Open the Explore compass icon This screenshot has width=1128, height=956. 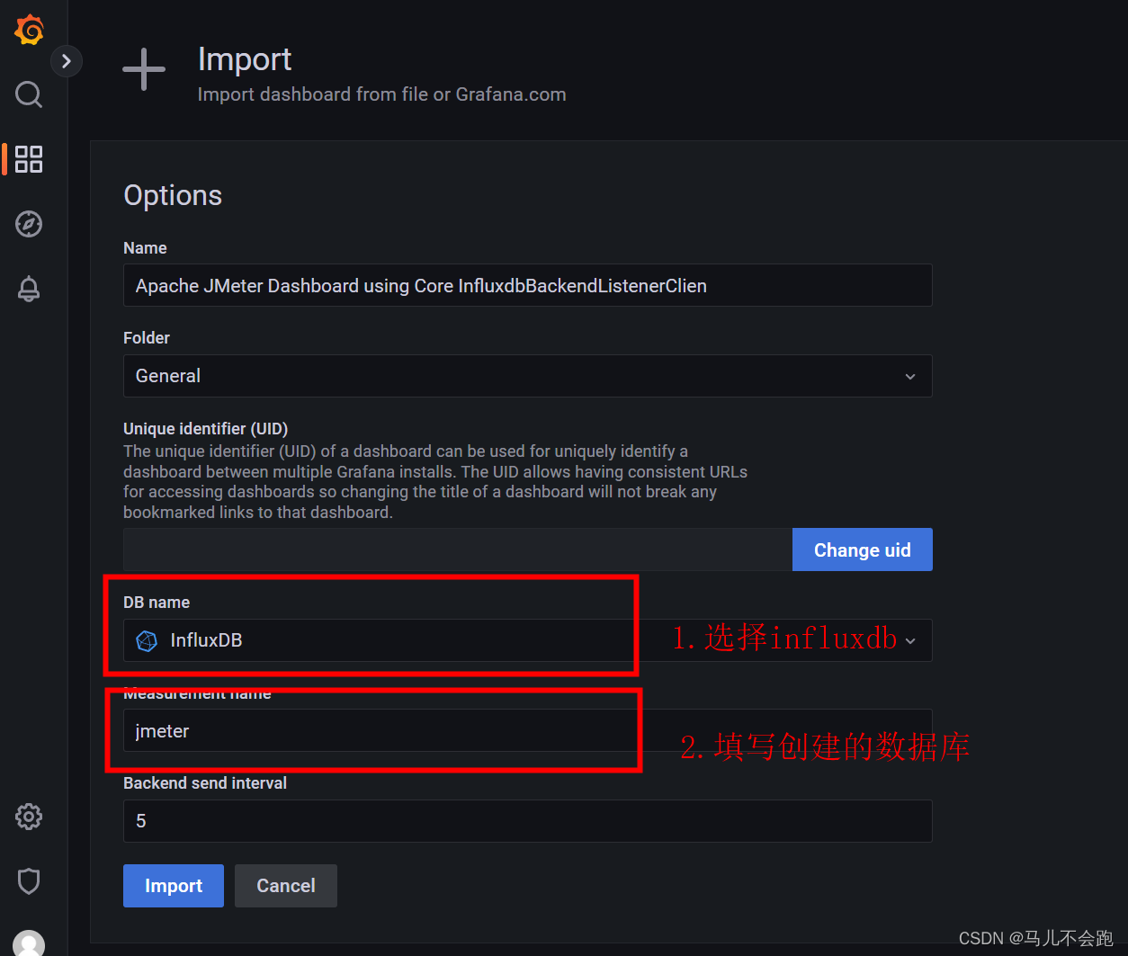[29, 224]
